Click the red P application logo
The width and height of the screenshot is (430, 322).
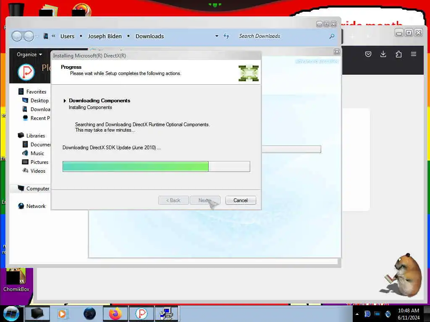coord(26,72)
